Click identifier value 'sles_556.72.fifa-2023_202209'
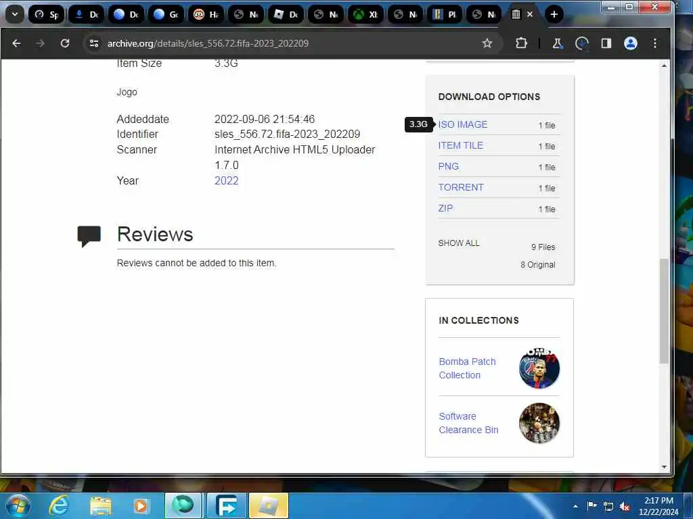The height and width of the screenshot is (519, 693). pos(287,134)
